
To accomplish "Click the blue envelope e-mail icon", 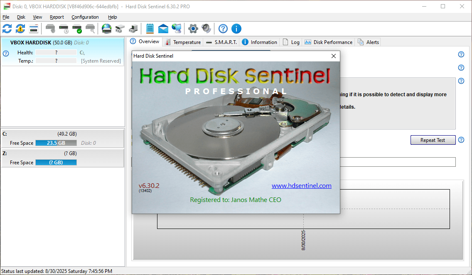I will click(163, 29).
